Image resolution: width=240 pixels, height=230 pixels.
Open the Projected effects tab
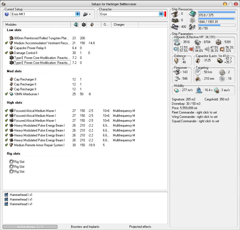pos(140,227)
